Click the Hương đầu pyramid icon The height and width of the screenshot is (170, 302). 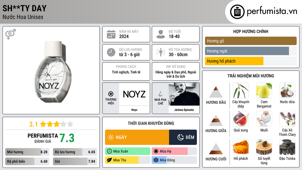click(216, 92)
